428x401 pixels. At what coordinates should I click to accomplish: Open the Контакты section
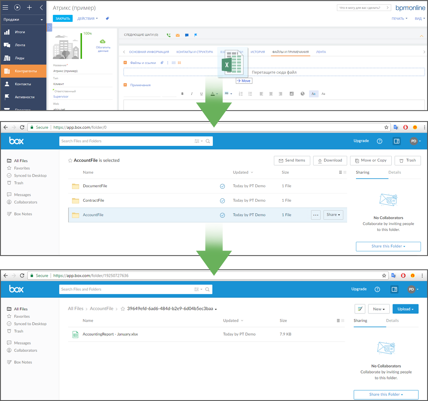tap(23, 84)
